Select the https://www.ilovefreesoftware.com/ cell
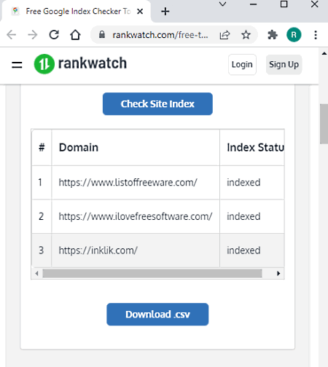Screen dimensions: 328x367 click(136, 216)
